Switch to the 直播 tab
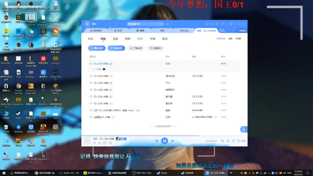 point(140,30)
